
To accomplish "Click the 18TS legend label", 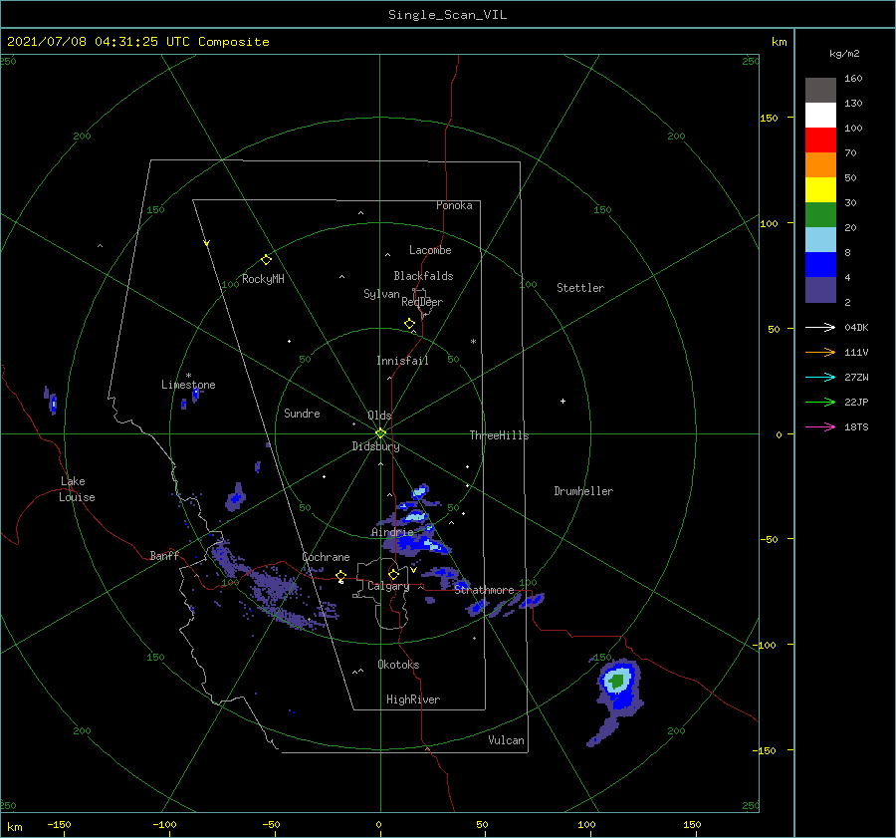I will click(x=856, y=426).
